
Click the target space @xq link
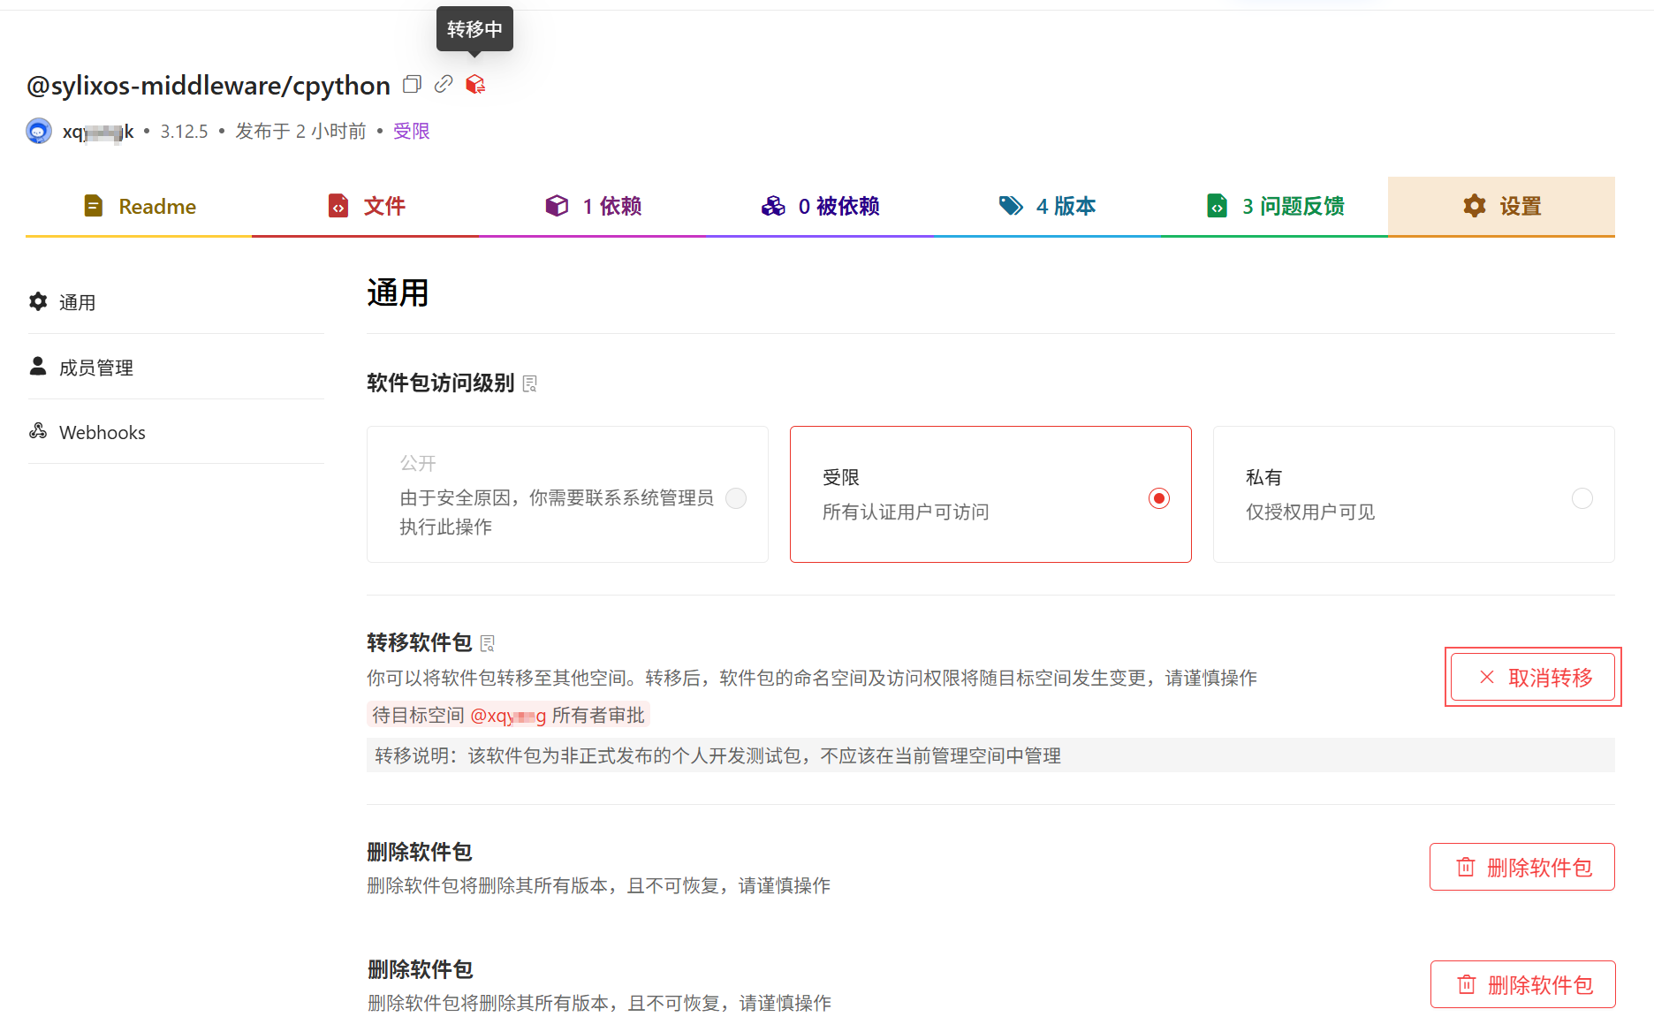tap(508, 715)
